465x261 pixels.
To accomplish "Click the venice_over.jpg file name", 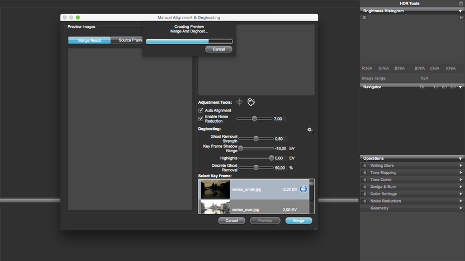I will point(245,210).
